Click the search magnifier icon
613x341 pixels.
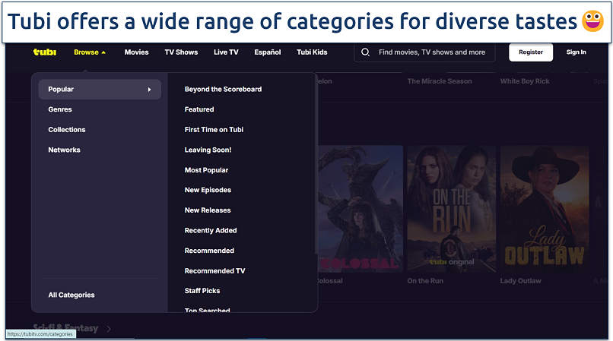[x=365, y=52]
